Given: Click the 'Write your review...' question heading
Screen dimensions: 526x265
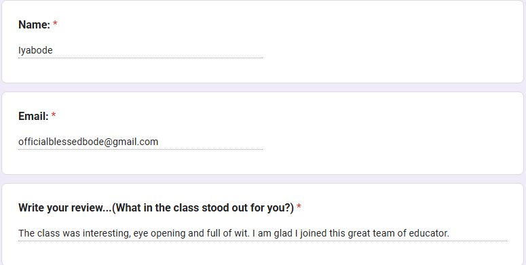Looking at the screenshot, I should (156, 207).
